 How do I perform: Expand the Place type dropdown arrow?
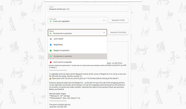(x=104, y=20)
